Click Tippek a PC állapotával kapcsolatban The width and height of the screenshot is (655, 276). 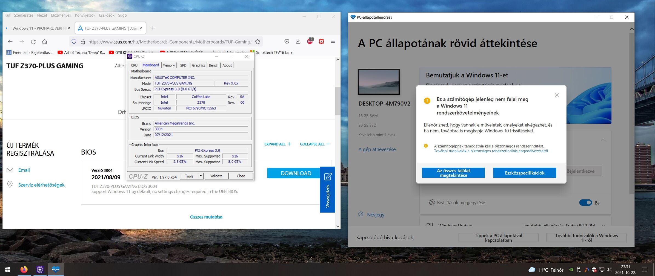click(498, 237)
